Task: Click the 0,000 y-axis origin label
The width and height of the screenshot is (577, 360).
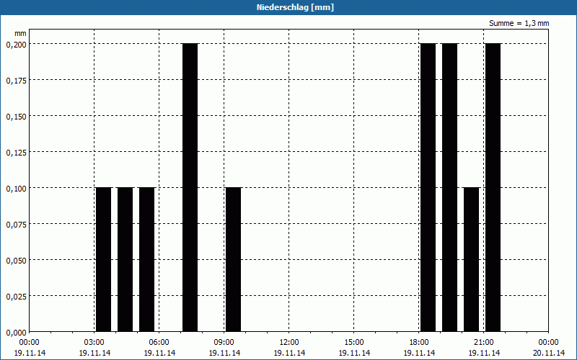Action: coord(15,332)
